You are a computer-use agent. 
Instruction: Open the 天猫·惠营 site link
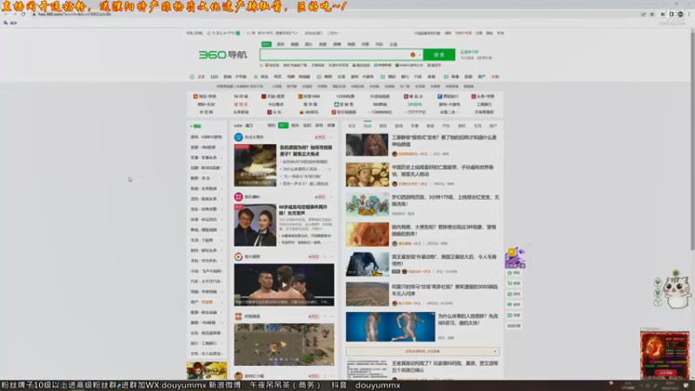pos(273,96)
